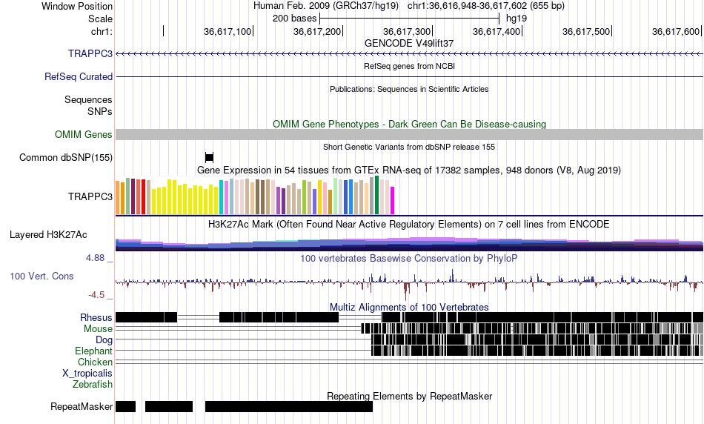
Task: Click 'Multiz Alignments of 100 Vertebrates' title
Action: pos(409,307)
